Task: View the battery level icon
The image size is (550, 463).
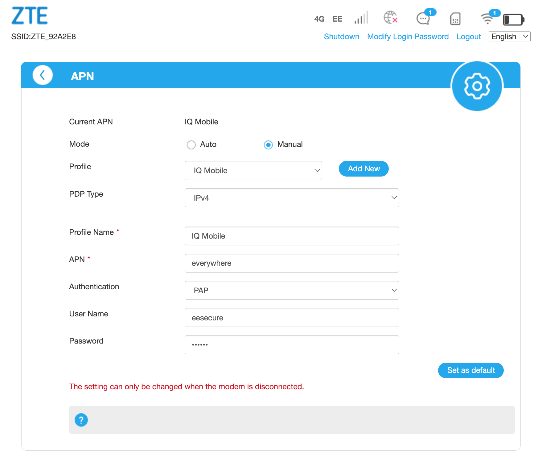Action: click(513, 19)
